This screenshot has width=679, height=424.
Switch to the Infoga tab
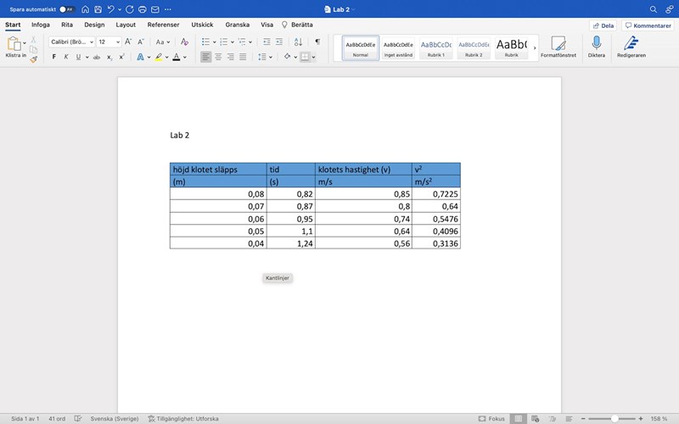41,25
